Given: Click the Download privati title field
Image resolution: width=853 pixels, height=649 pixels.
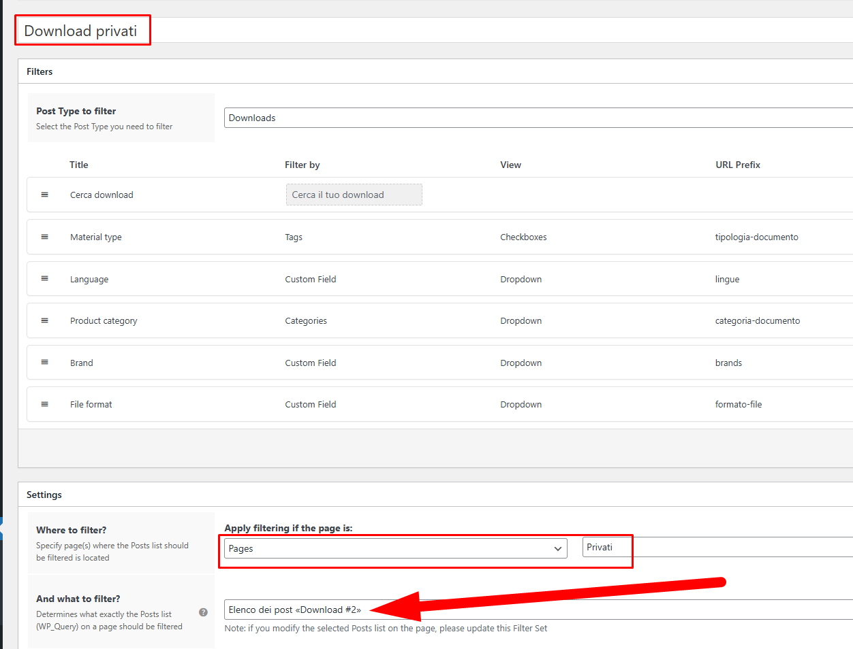Looking at the screenshot, I should click(x=435, y=31).
